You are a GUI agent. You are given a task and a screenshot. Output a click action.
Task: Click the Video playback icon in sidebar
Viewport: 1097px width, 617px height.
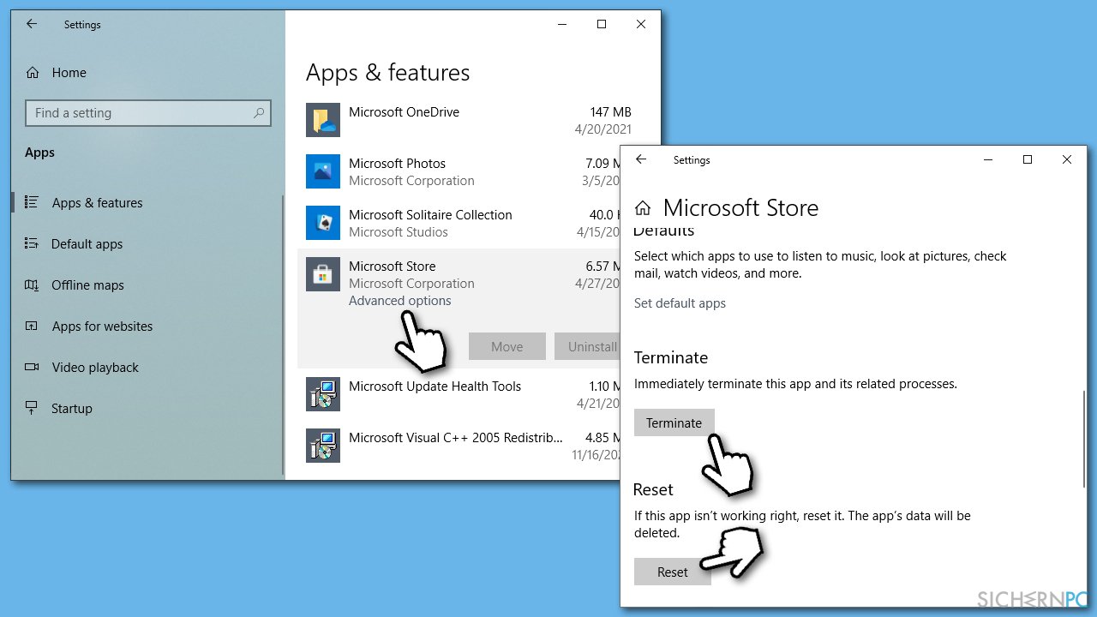[x=32, y=367]
